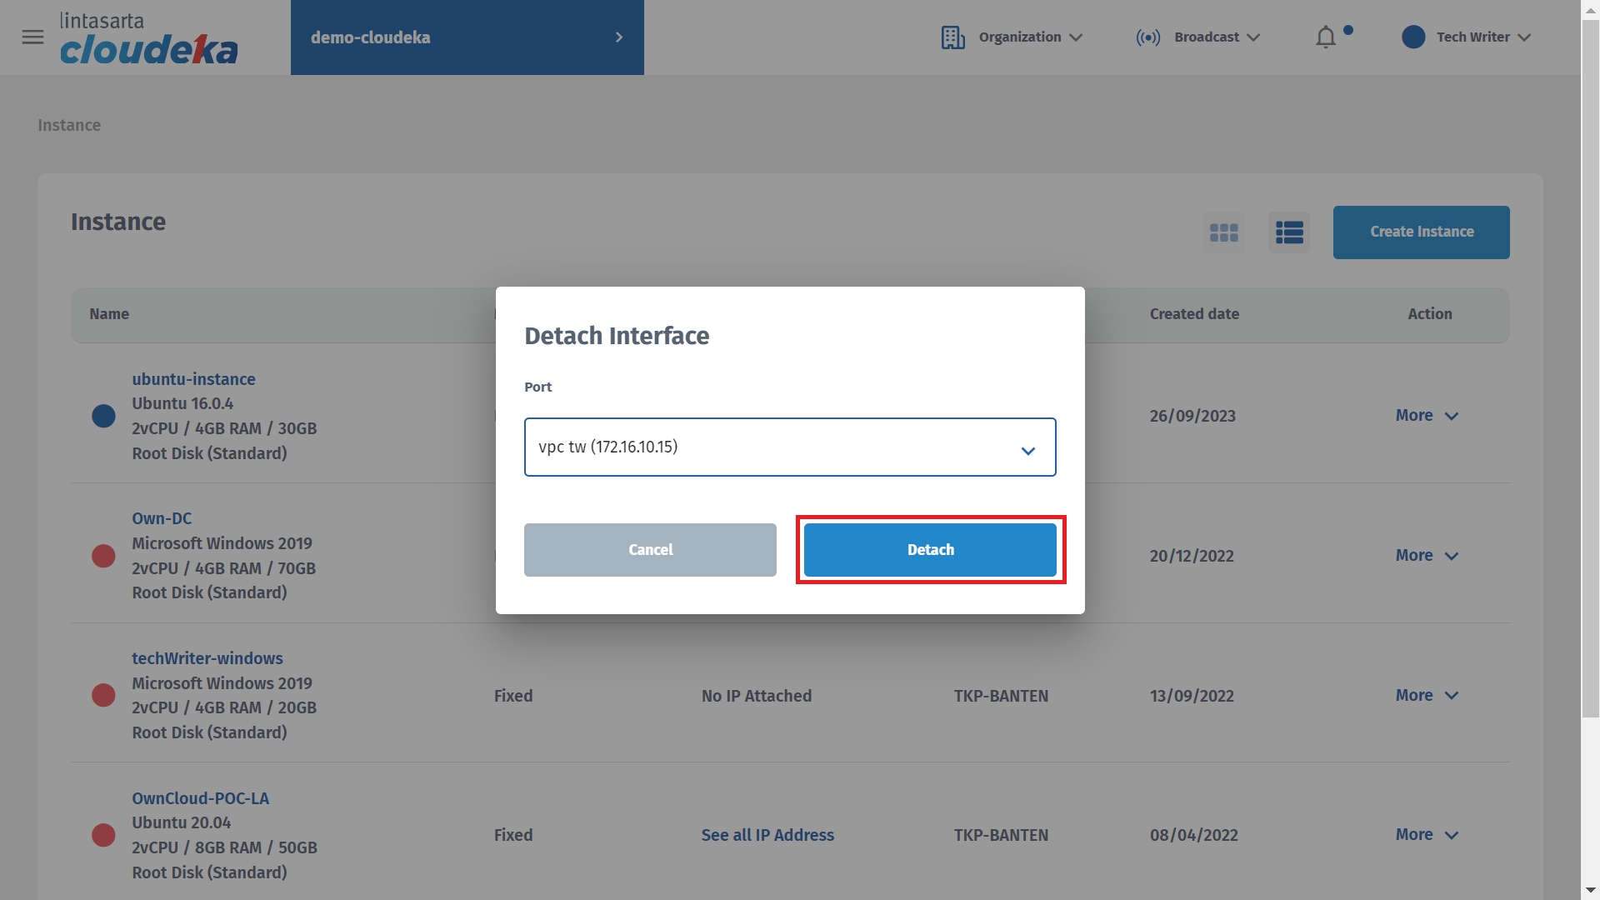1600x900 pixels.
Task: Click the page vertical scrollbar
Action: 1589,367
